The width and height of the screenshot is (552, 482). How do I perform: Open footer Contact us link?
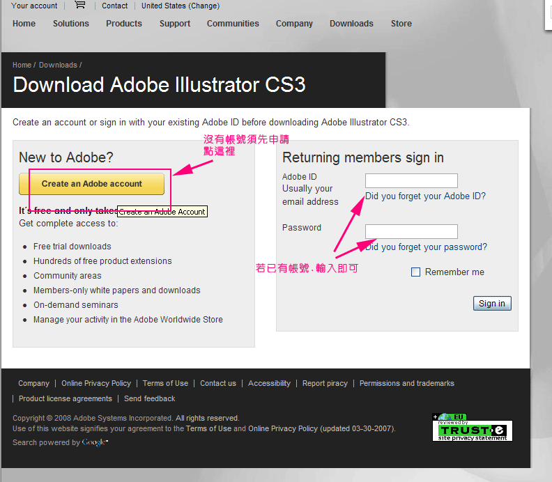click(218, 383)
